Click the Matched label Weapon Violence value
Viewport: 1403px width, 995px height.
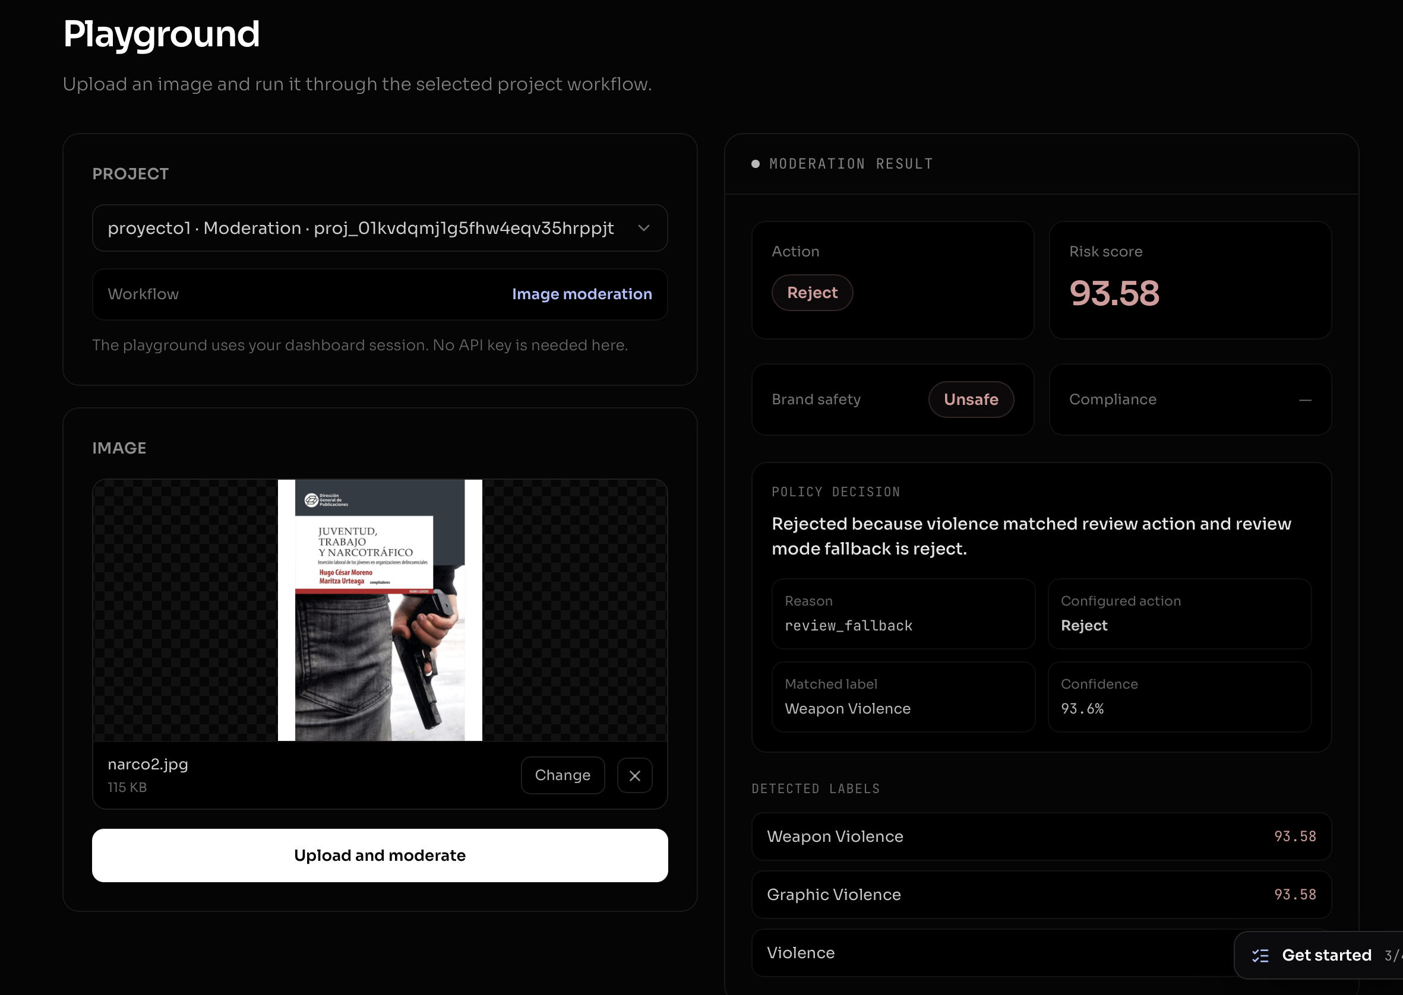click(x=847, y=708)
